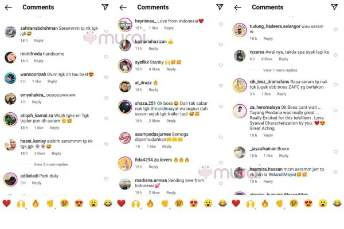Tap back arrow in the middle Comments panel
The image size is (344, 229).
123,7
